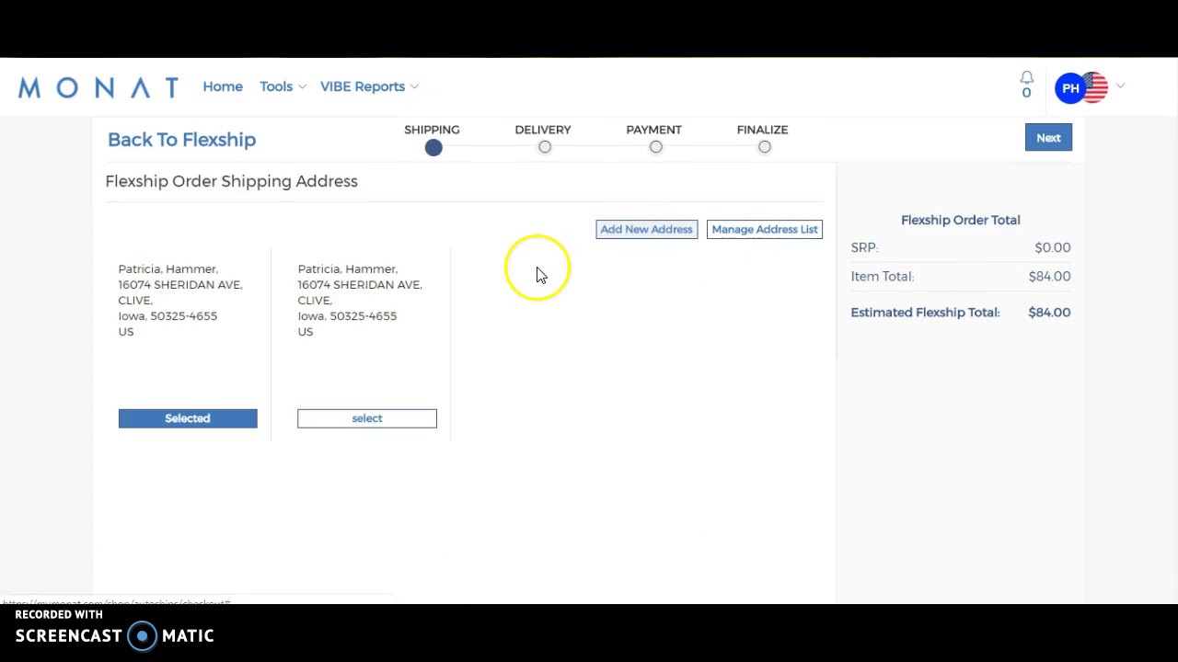Click the Flexship Order Total heading
Image resolution: width=1178 pixels, height=662 pixels.
[961, 220]
